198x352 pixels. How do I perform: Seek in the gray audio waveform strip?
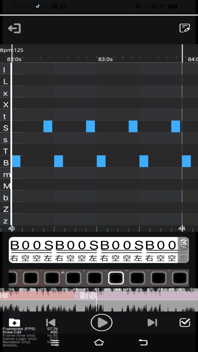(x=99, y=306)
